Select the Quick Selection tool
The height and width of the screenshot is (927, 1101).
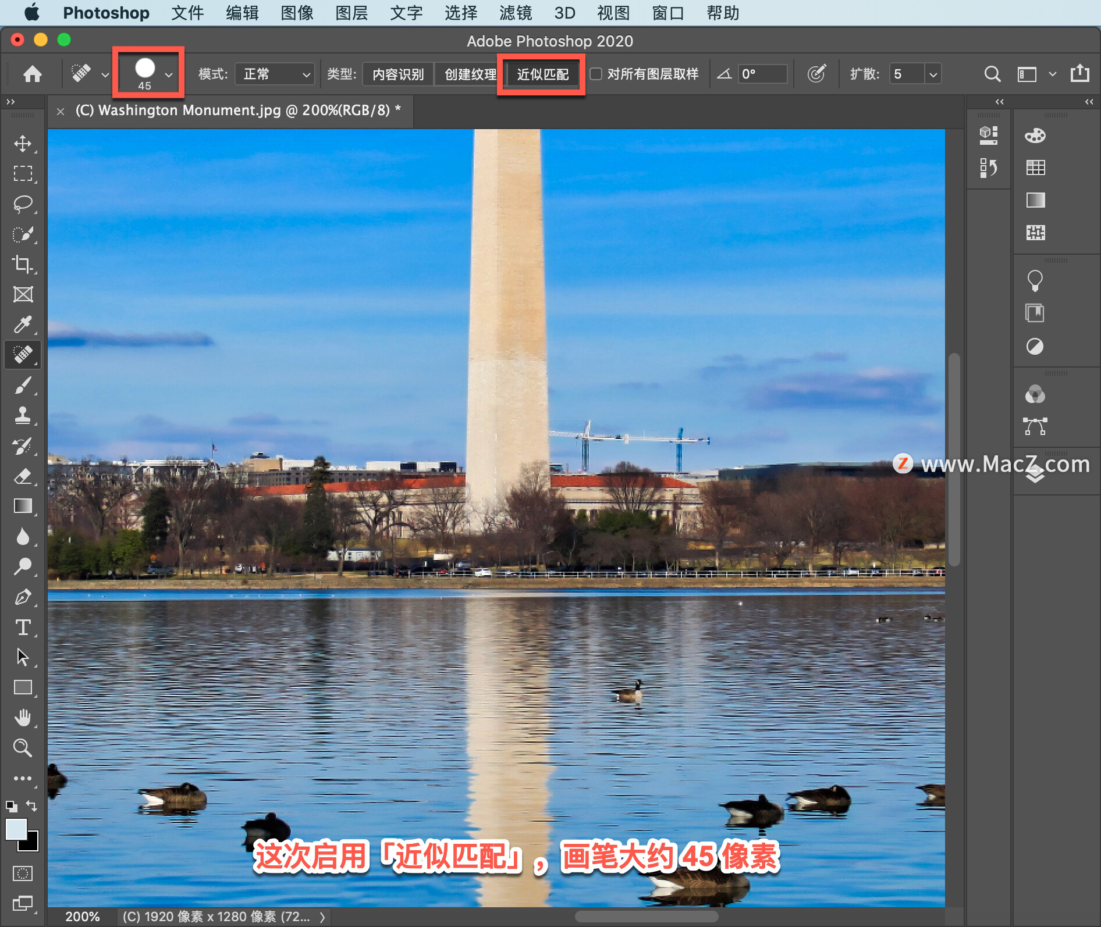[x=23, y=234]
